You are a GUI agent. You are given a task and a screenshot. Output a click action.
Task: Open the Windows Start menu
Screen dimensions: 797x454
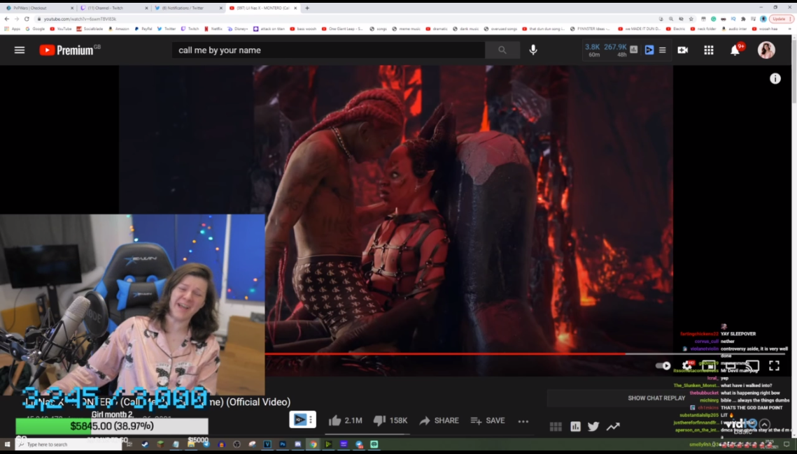[x=7, y=444]
